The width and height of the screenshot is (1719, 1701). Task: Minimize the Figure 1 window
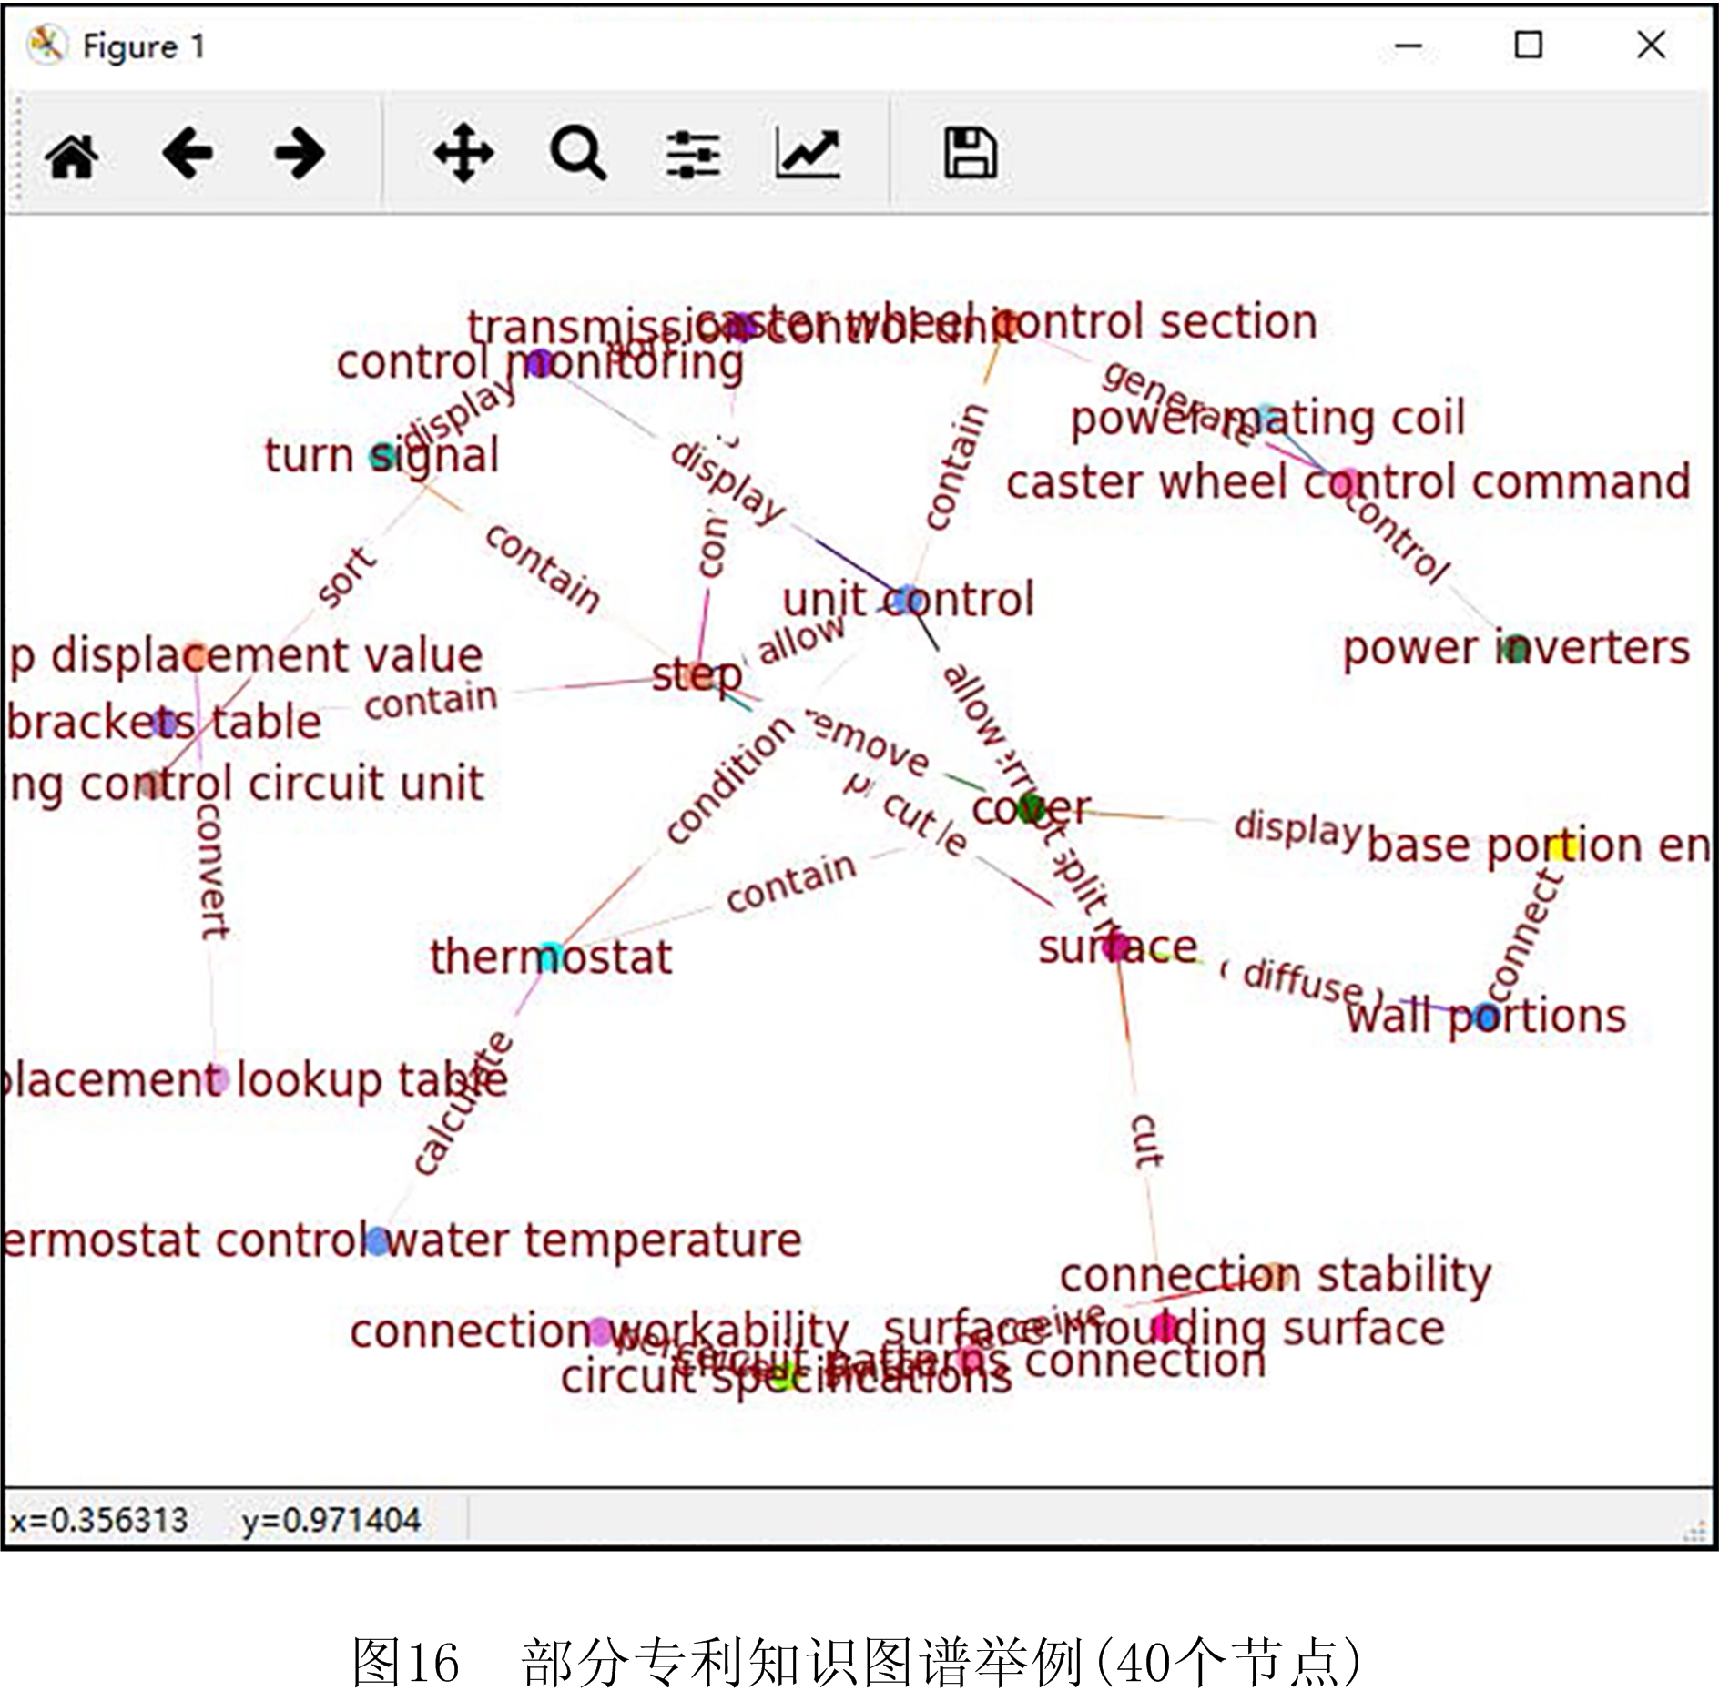pos(1408,46)
